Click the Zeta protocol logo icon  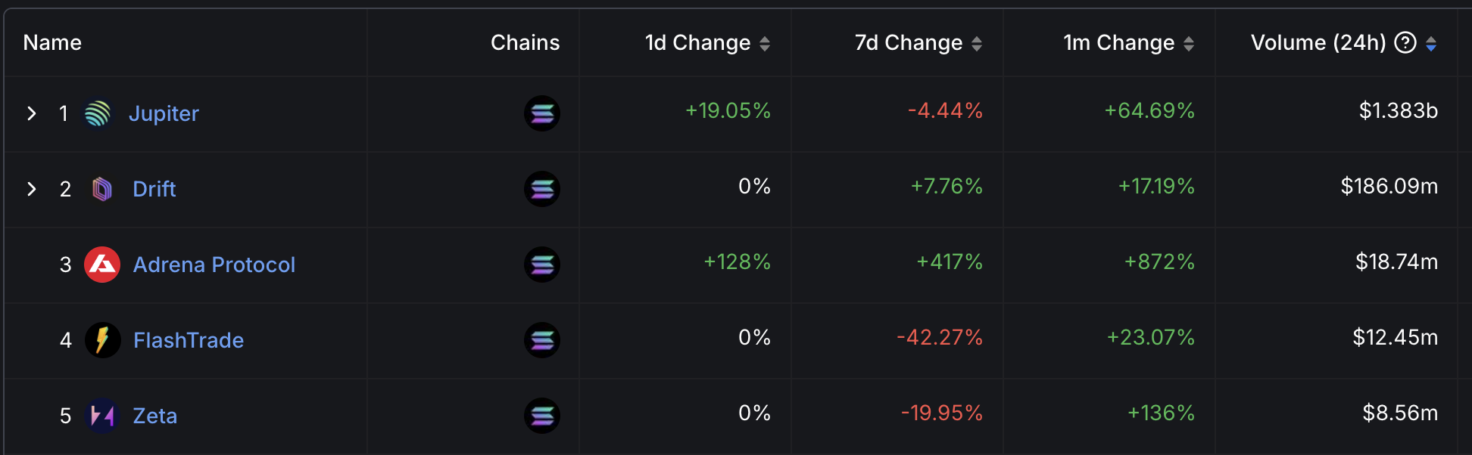102,416
